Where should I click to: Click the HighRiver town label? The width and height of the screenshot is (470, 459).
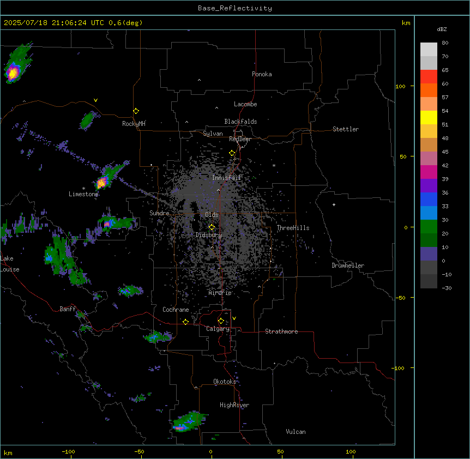point(234,405)
